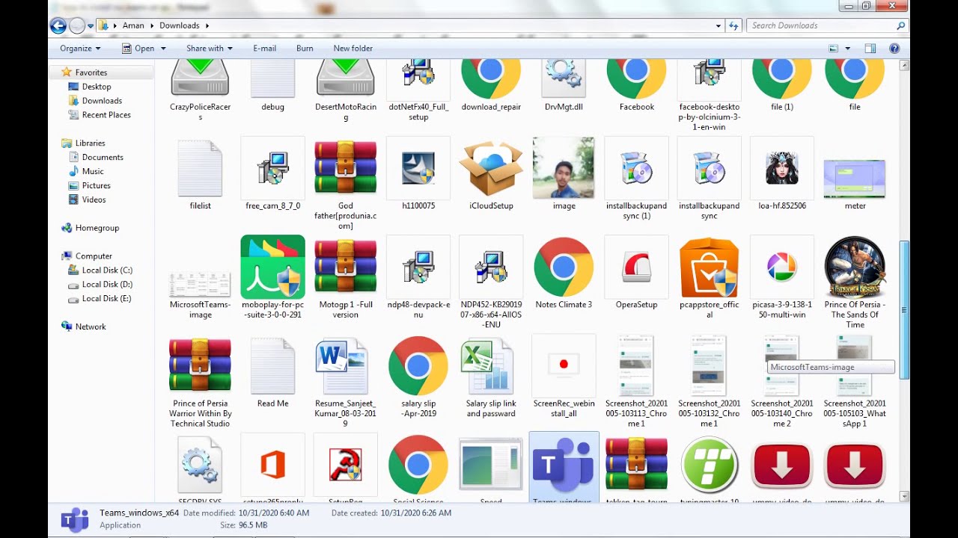This screenshot has height=538, width=958.
Task: Select the OperaSetup installer icon
Action: [636, 267]
